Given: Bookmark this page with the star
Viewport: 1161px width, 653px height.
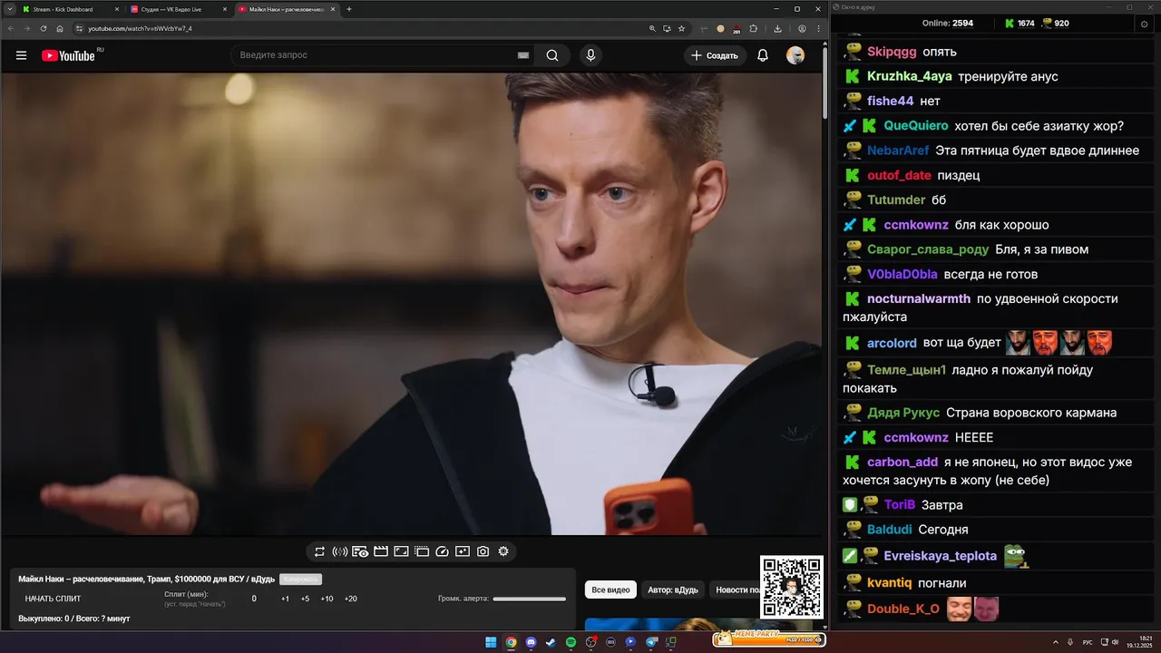Looking at the screenshot, I should click(681, 28).
